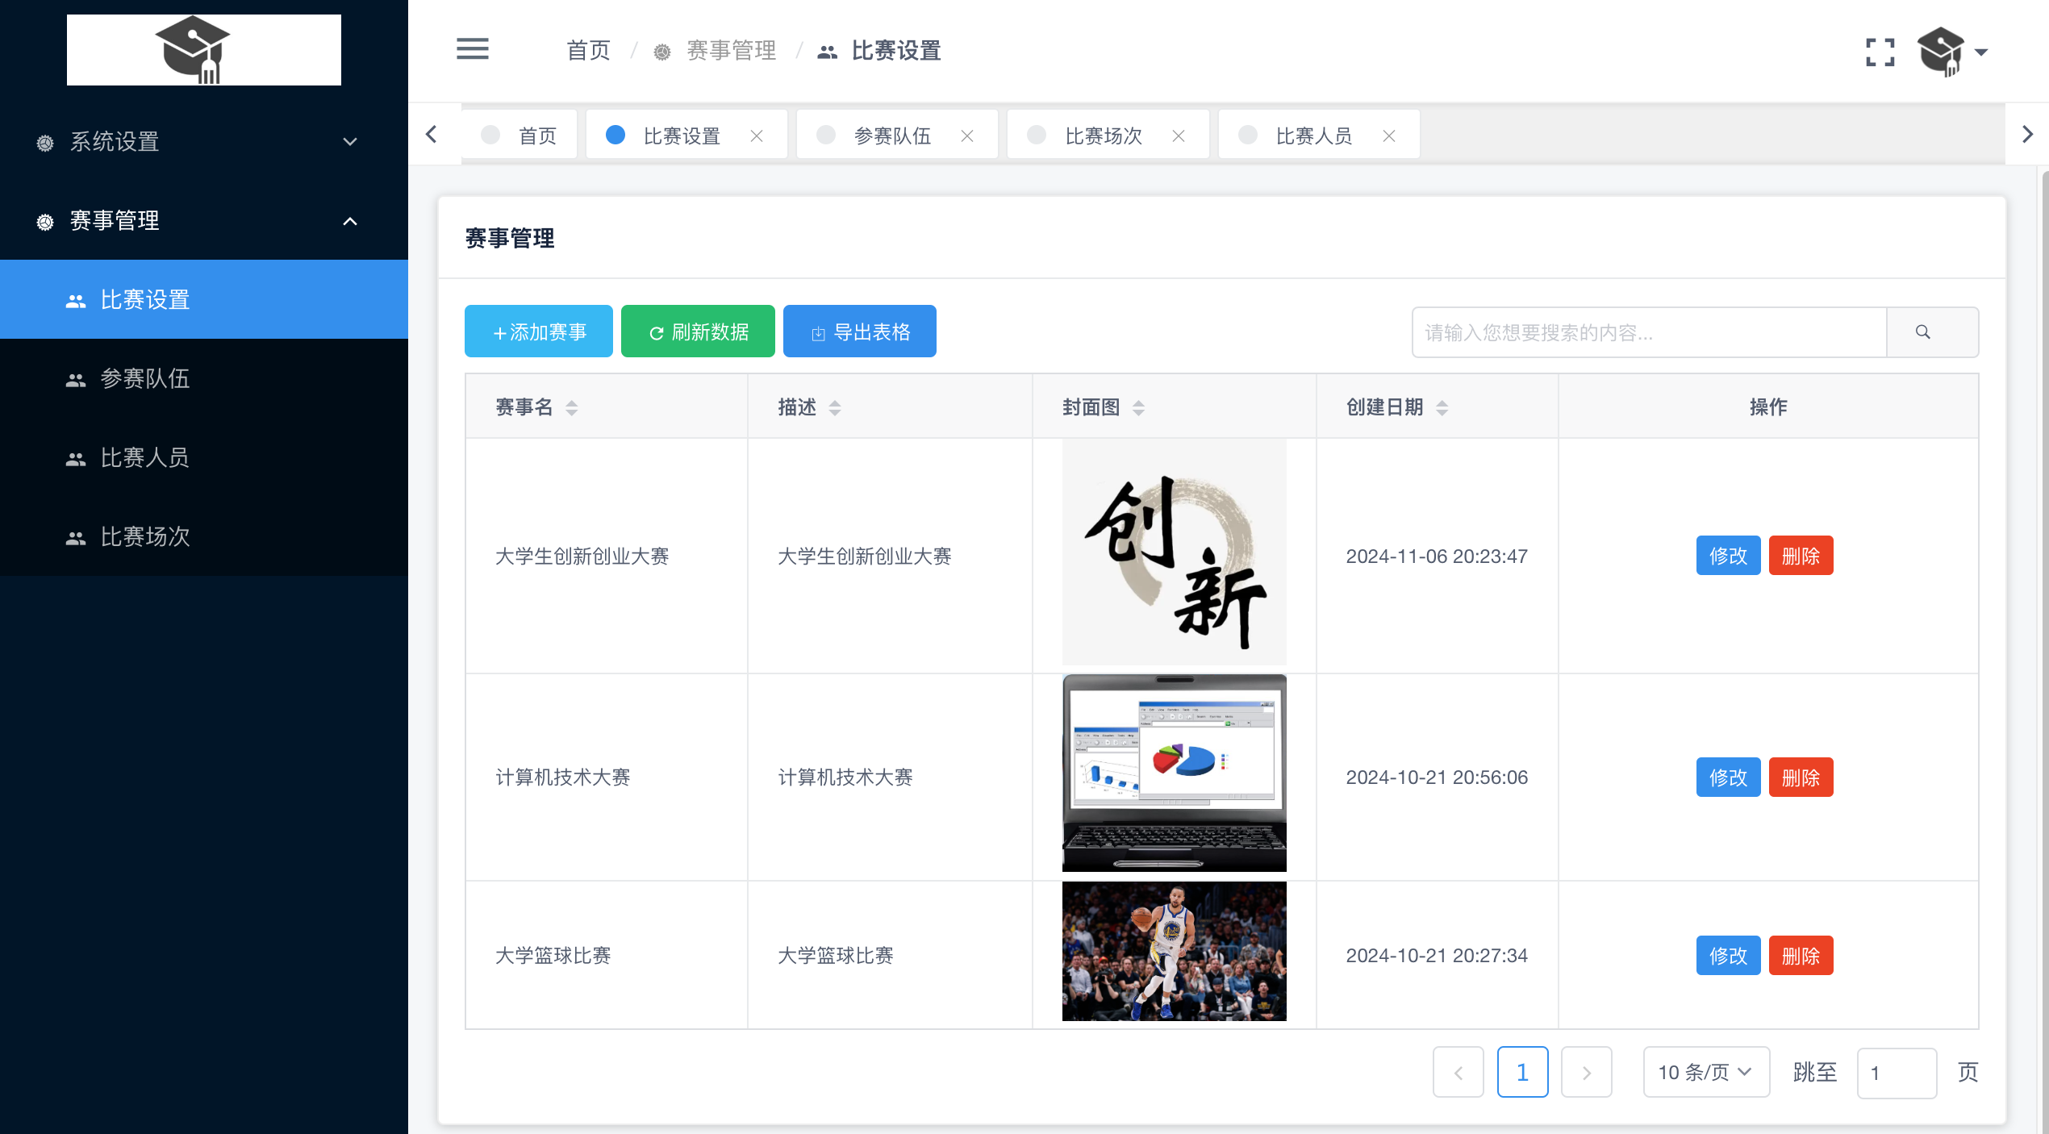
Task: Close the 参赛队伍 tab
Action: 967,135
